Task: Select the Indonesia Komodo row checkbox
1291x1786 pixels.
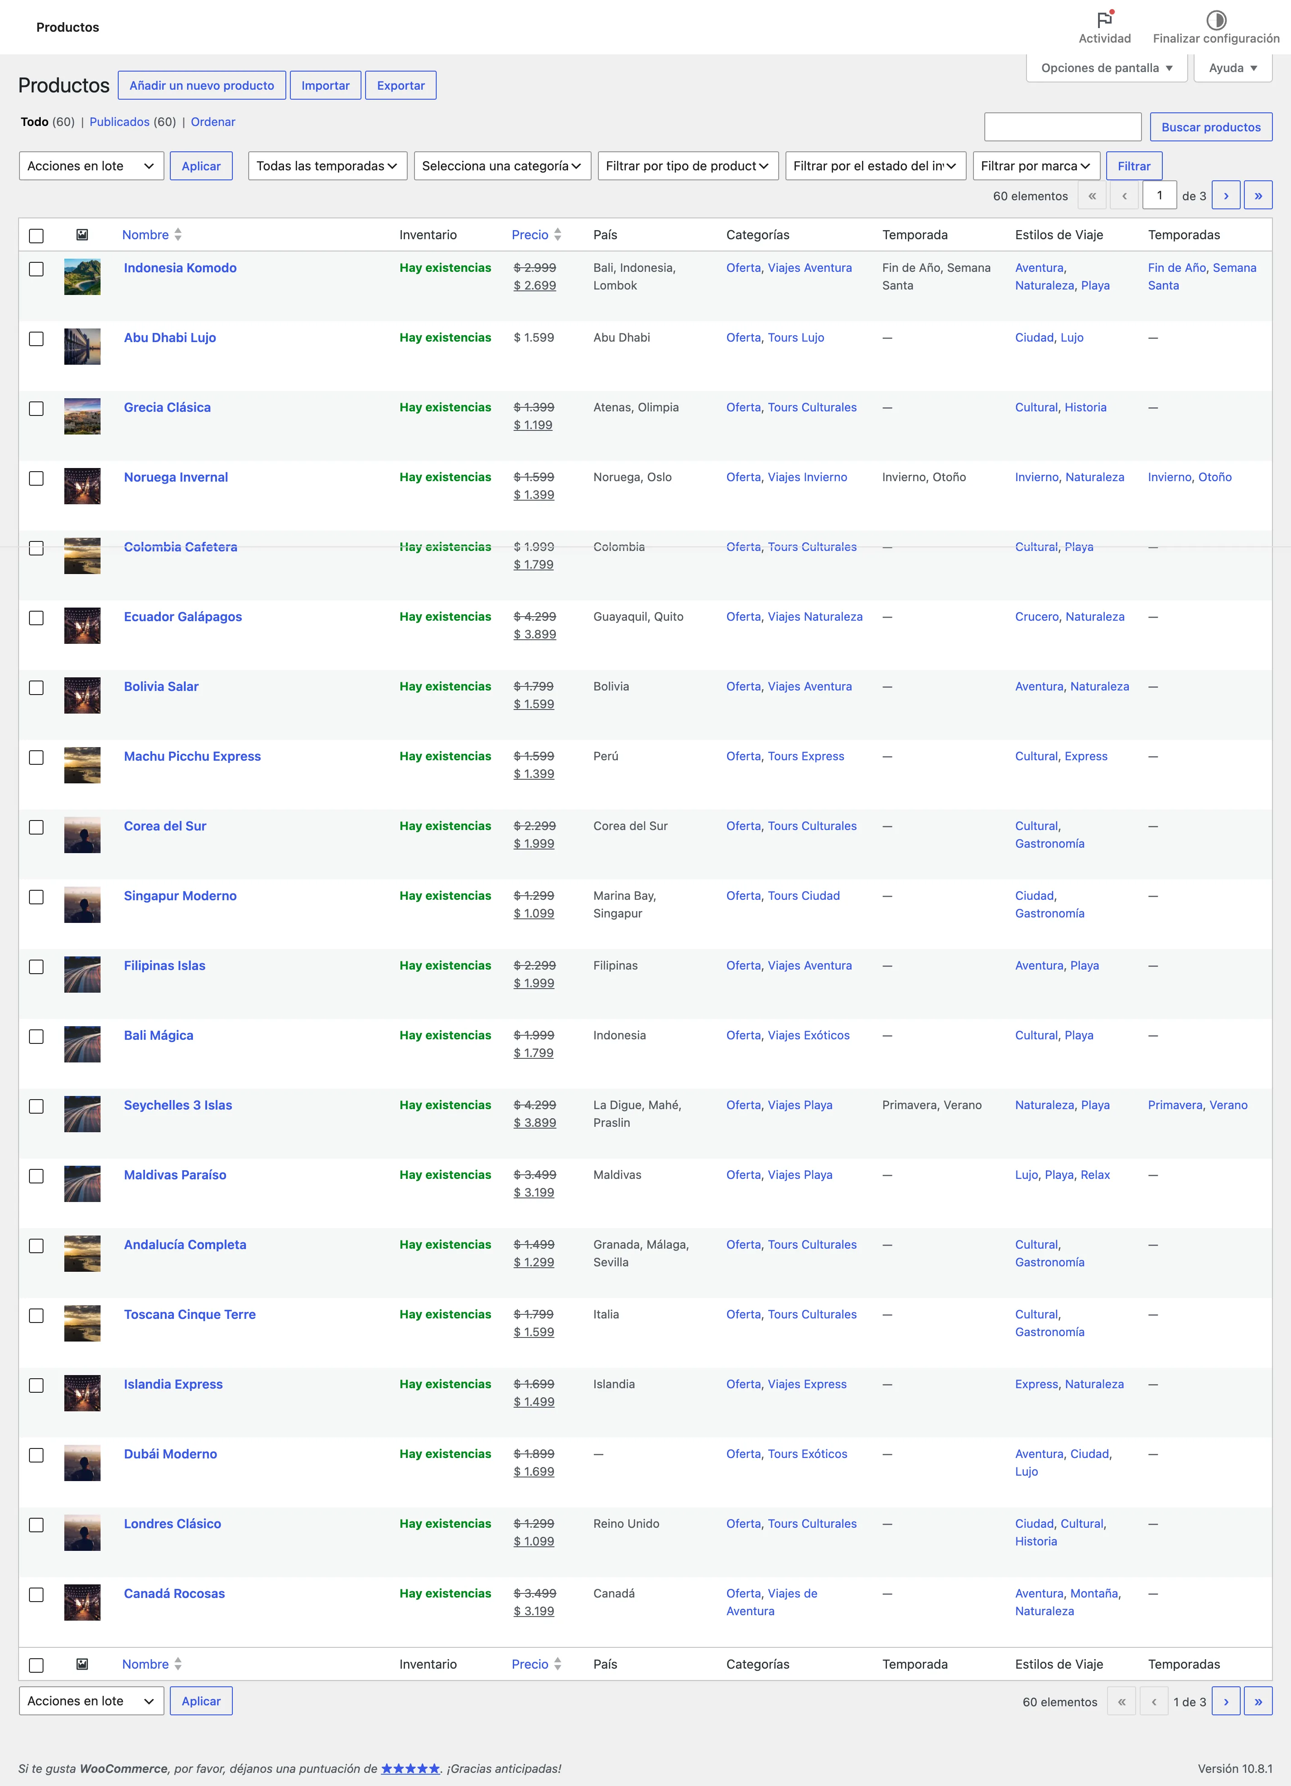Action: pyautogui.click(x=36, y=269)
